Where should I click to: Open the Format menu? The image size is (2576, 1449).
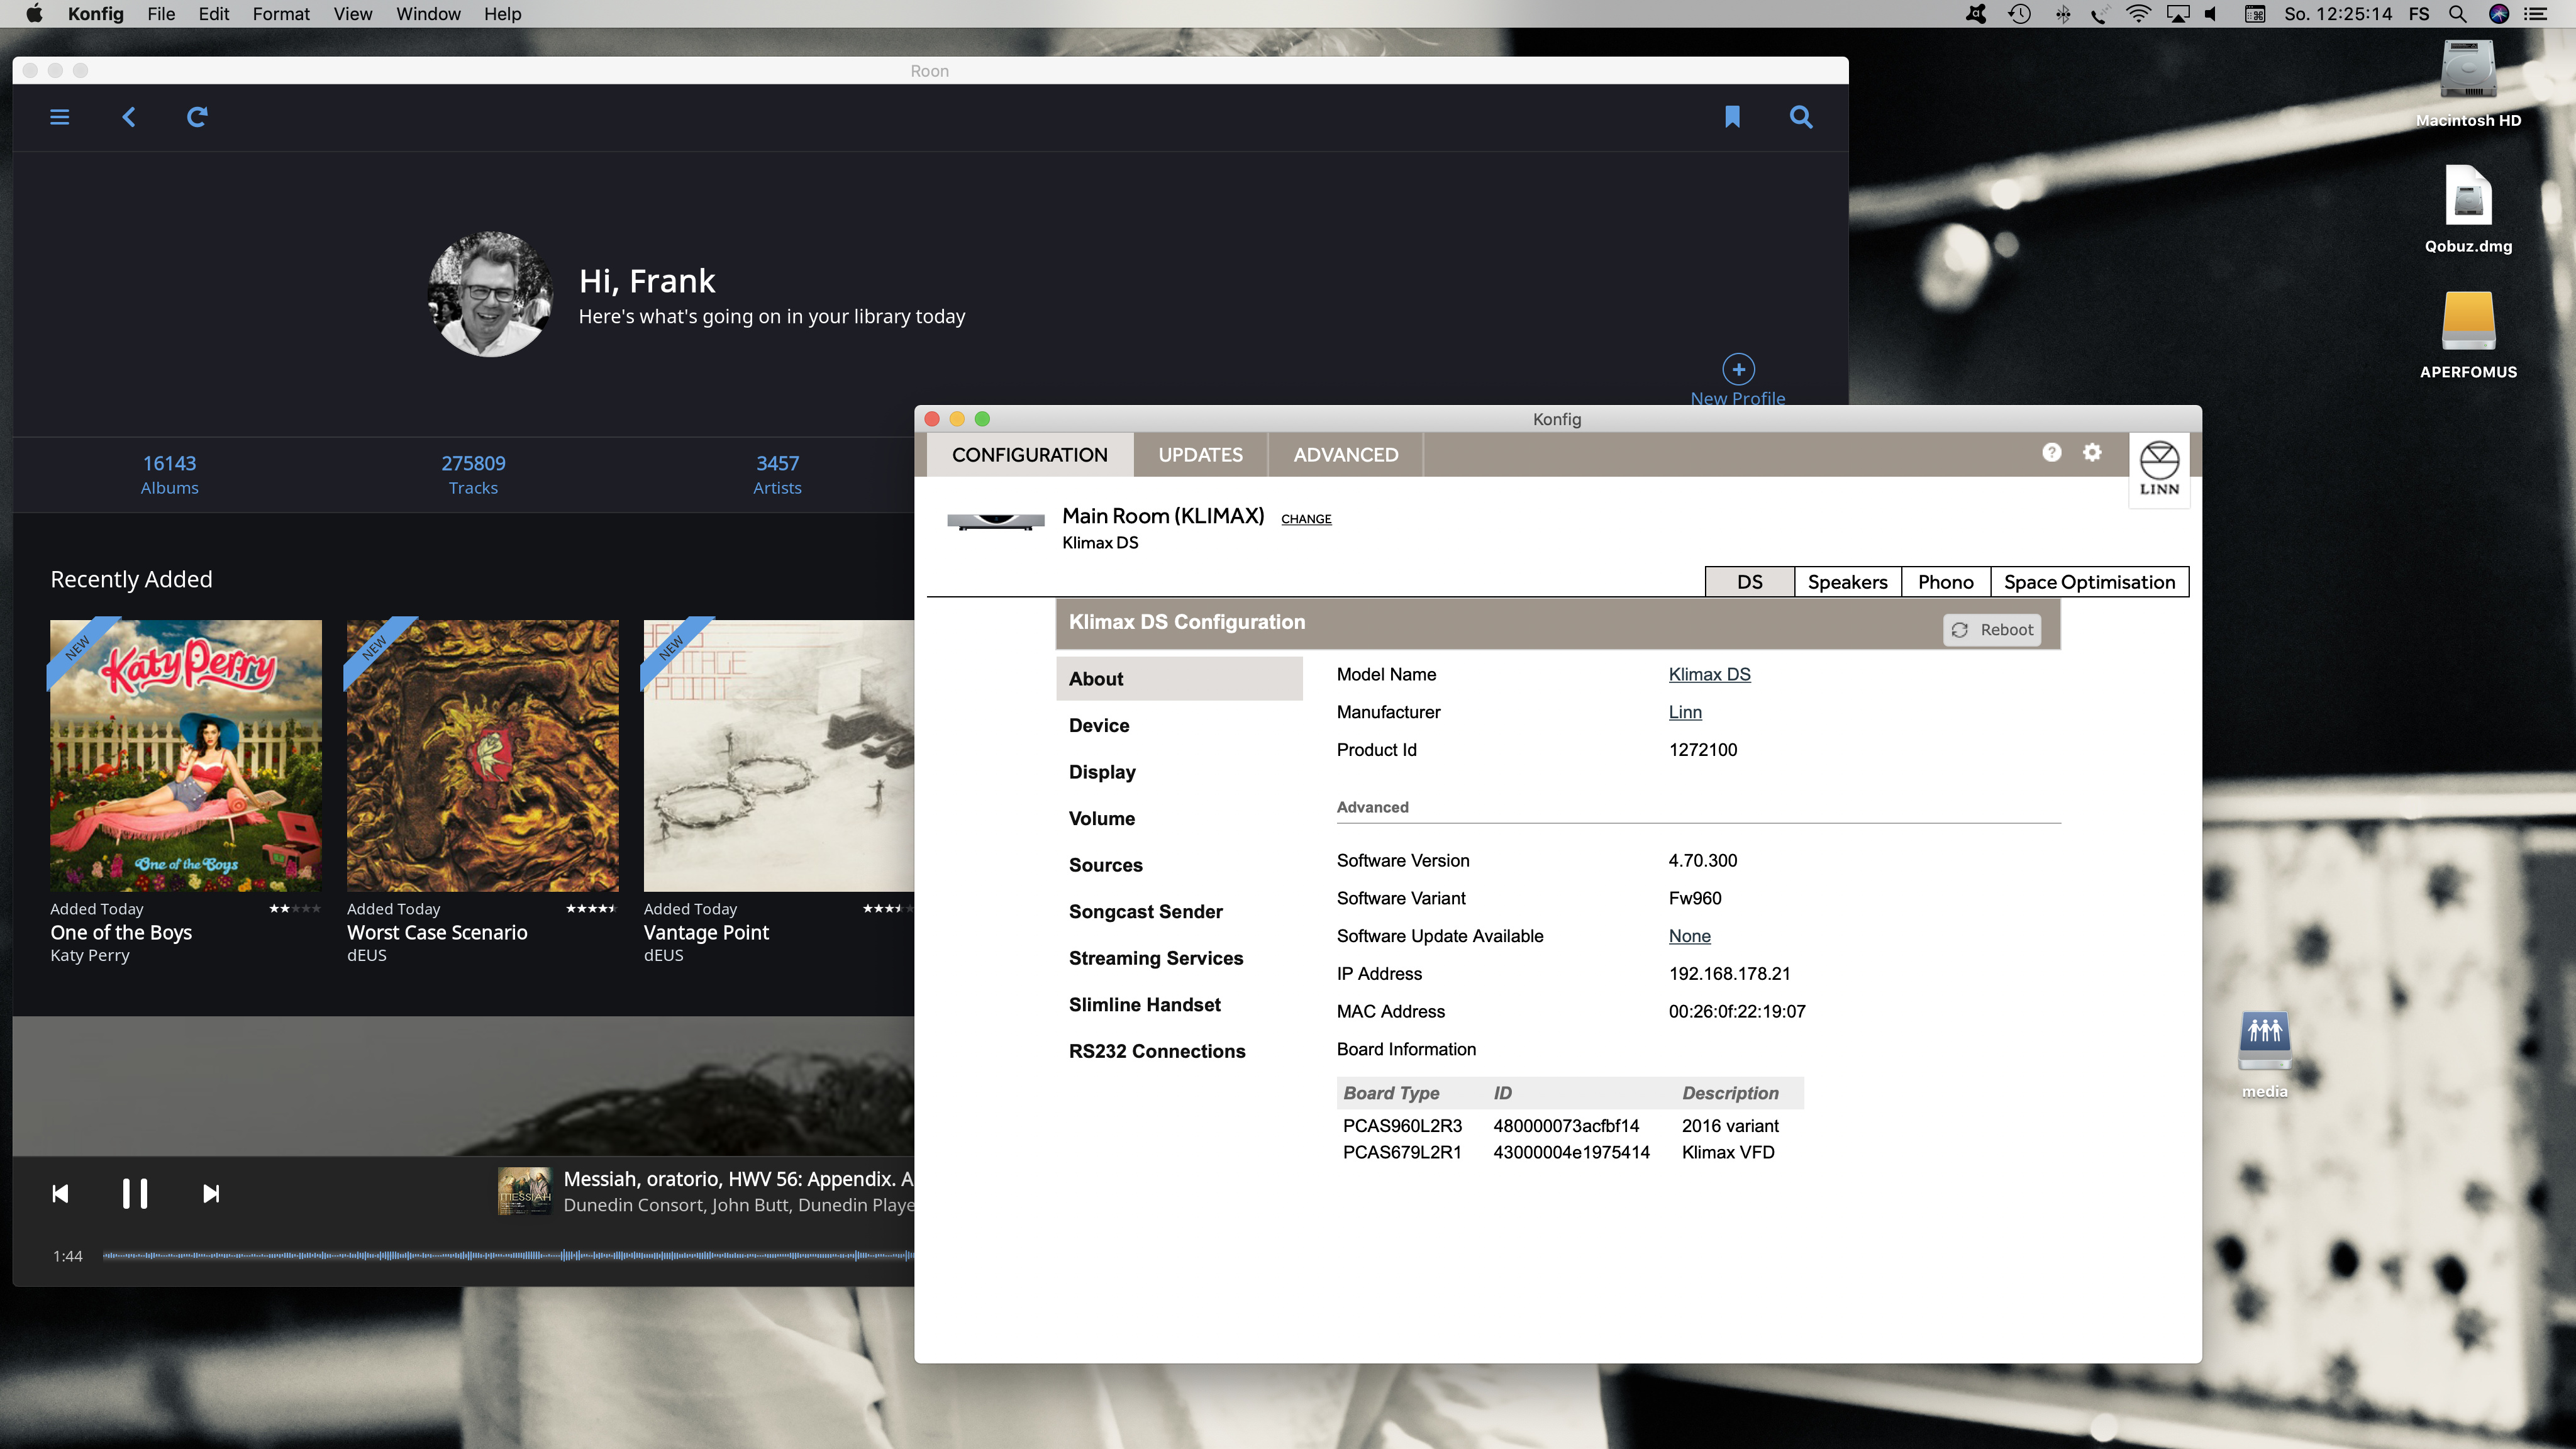coord(281,14)
